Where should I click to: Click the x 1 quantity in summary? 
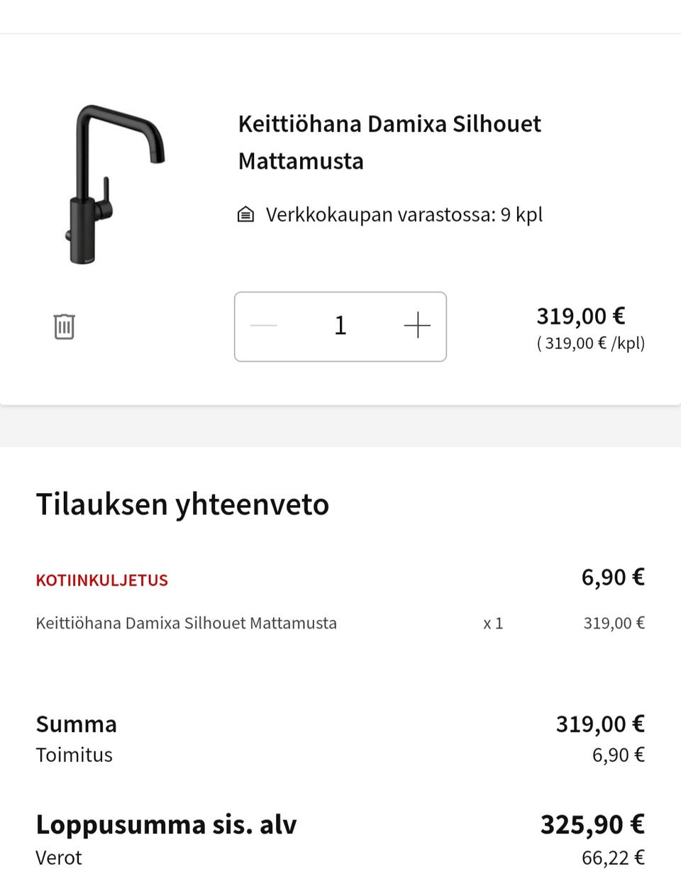pos(493,624)
